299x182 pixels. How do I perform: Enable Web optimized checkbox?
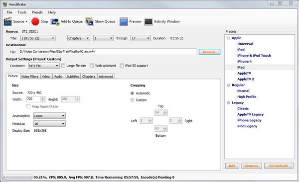(x=92, y=66)
